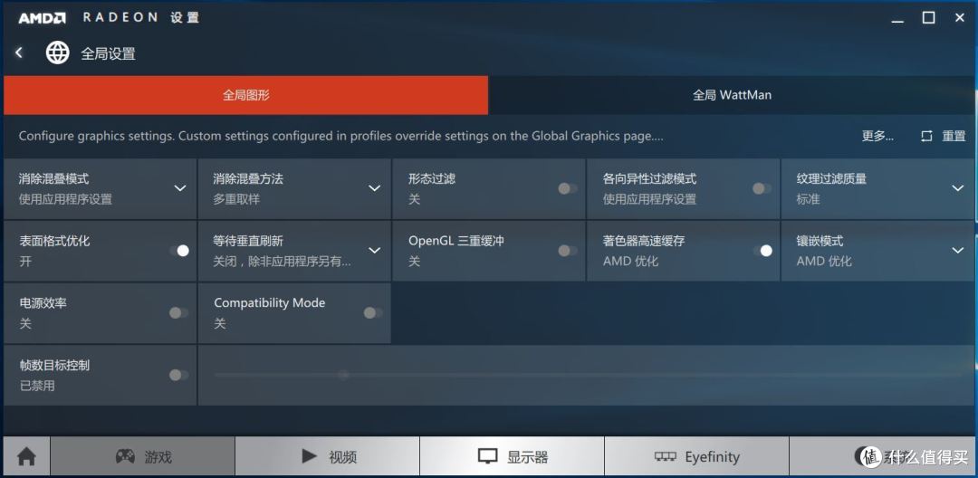
Task: Click the AMD logo in title bar
Action: click(x=42, y=18)
